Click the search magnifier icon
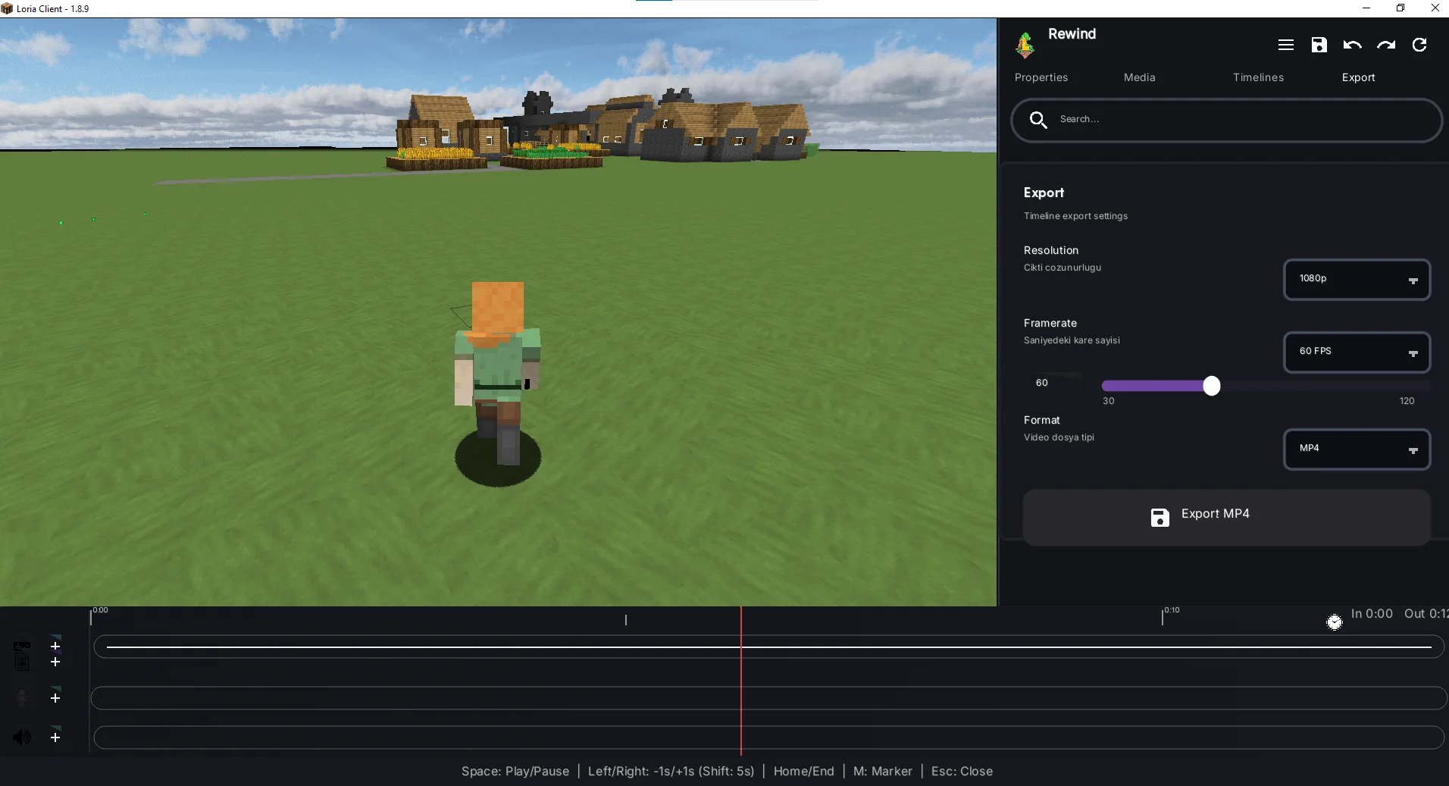This screenshot has height=786, width=1449. tap(1038, 120)
